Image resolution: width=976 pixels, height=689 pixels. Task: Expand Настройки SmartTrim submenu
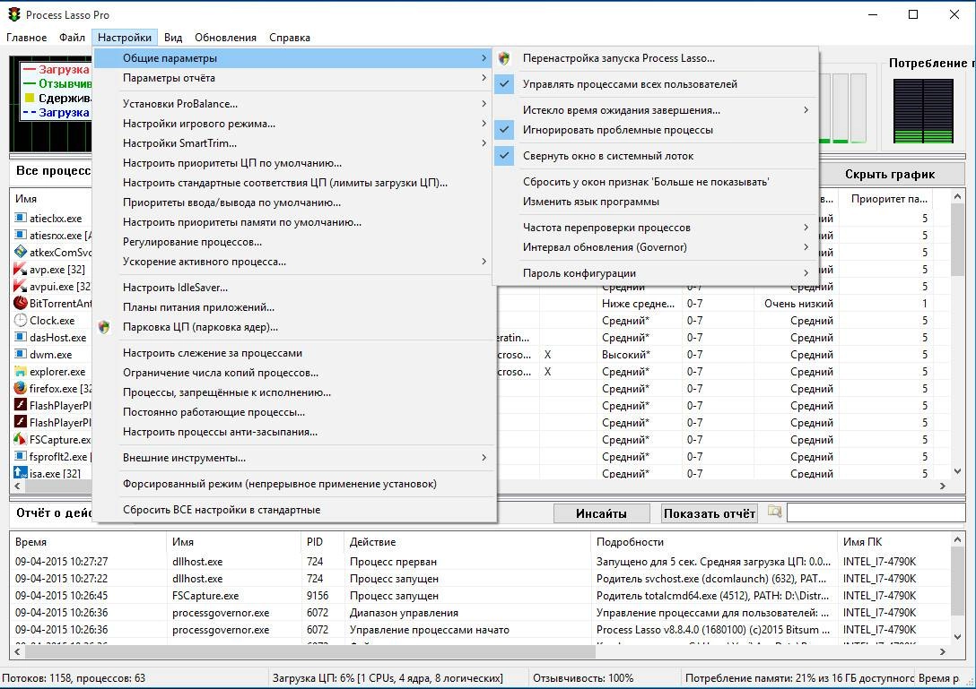pos(294,143)
